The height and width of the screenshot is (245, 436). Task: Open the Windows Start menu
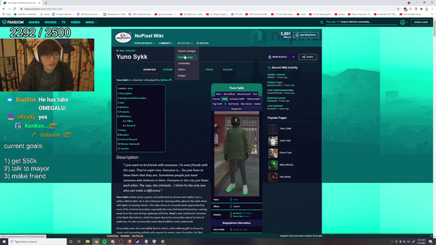coord(4,242)
